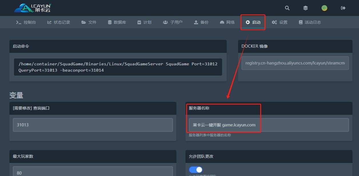Screen dimensions: 359x176
Task: Go to the 网络 network tab
Action: (x=227, y=22)
